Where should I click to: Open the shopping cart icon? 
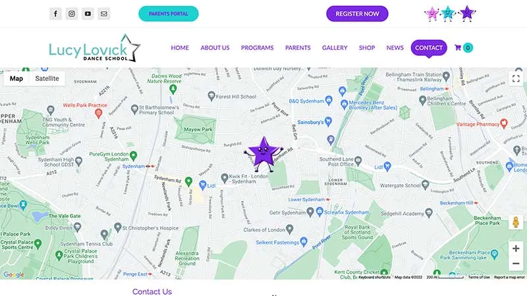point(457,47)
